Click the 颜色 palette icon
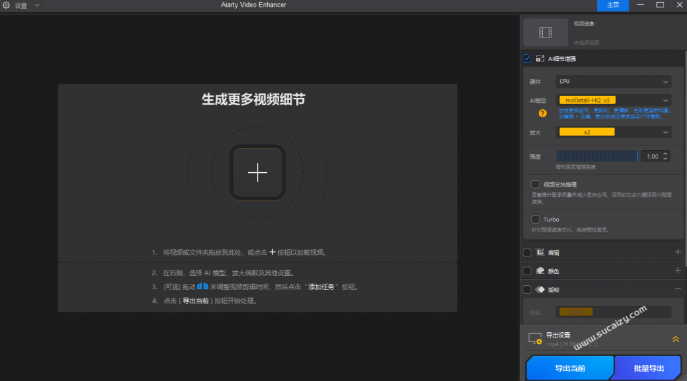This screenshot has width=687, height=381. (540, 271)
